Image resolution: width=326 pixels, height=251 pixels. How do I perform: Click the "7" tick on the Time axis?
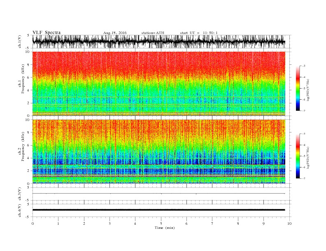[x=212, y=224]
